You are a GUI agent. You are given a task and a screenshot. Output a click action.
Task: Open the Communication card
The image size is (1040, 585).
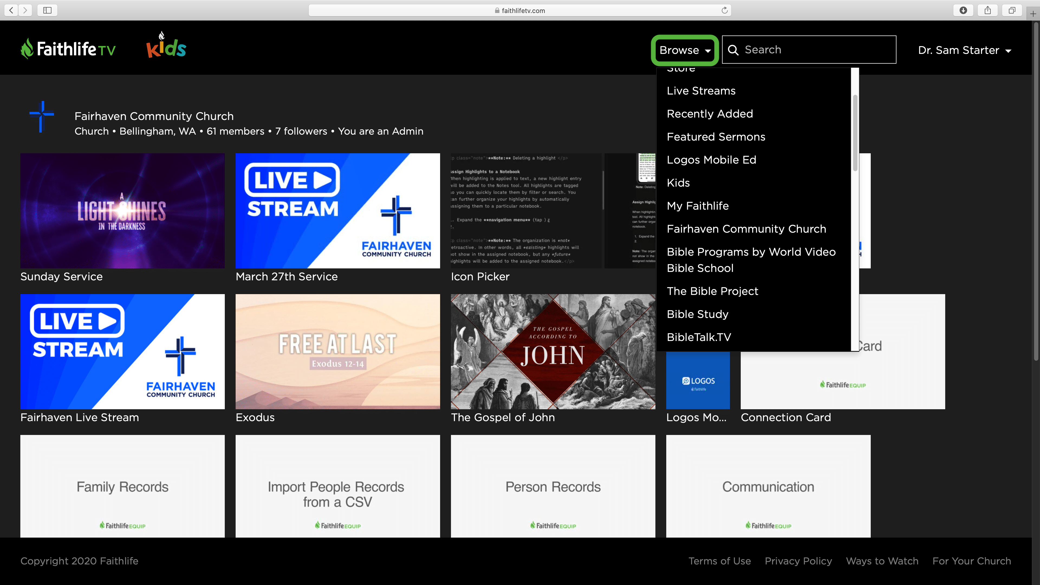(x=768, y=486)
